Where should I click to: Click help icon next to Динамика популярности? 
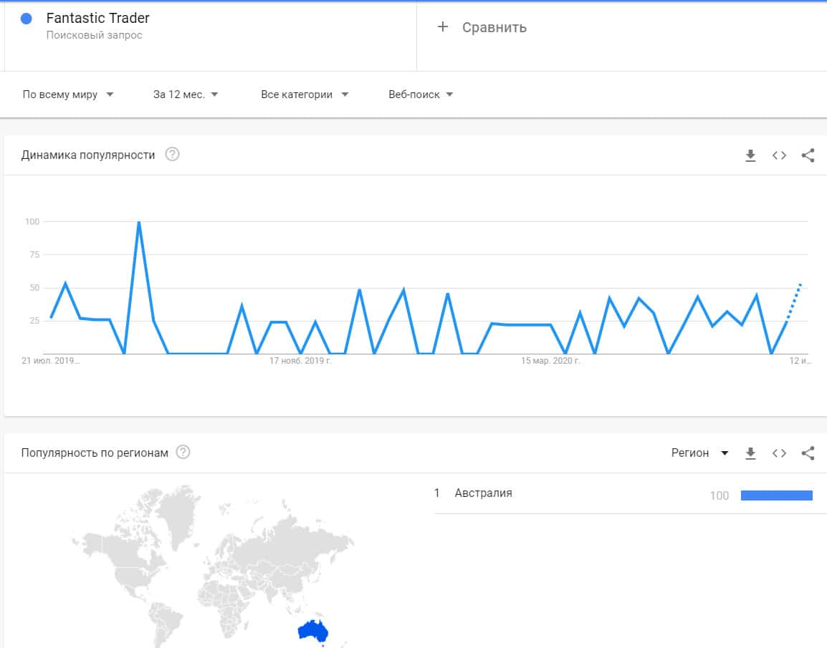[x=172, y=155]
